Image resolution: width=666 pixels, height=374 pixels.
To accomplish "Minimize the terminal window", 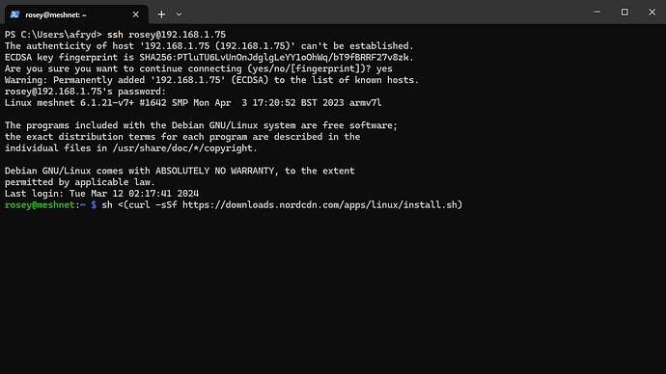I will pyautogui.click(x=597, y=12).
